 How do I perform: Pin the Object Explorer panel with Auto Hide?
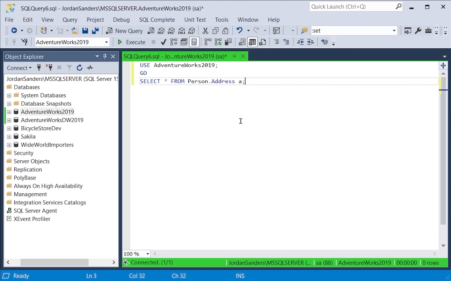pos(105,57)
